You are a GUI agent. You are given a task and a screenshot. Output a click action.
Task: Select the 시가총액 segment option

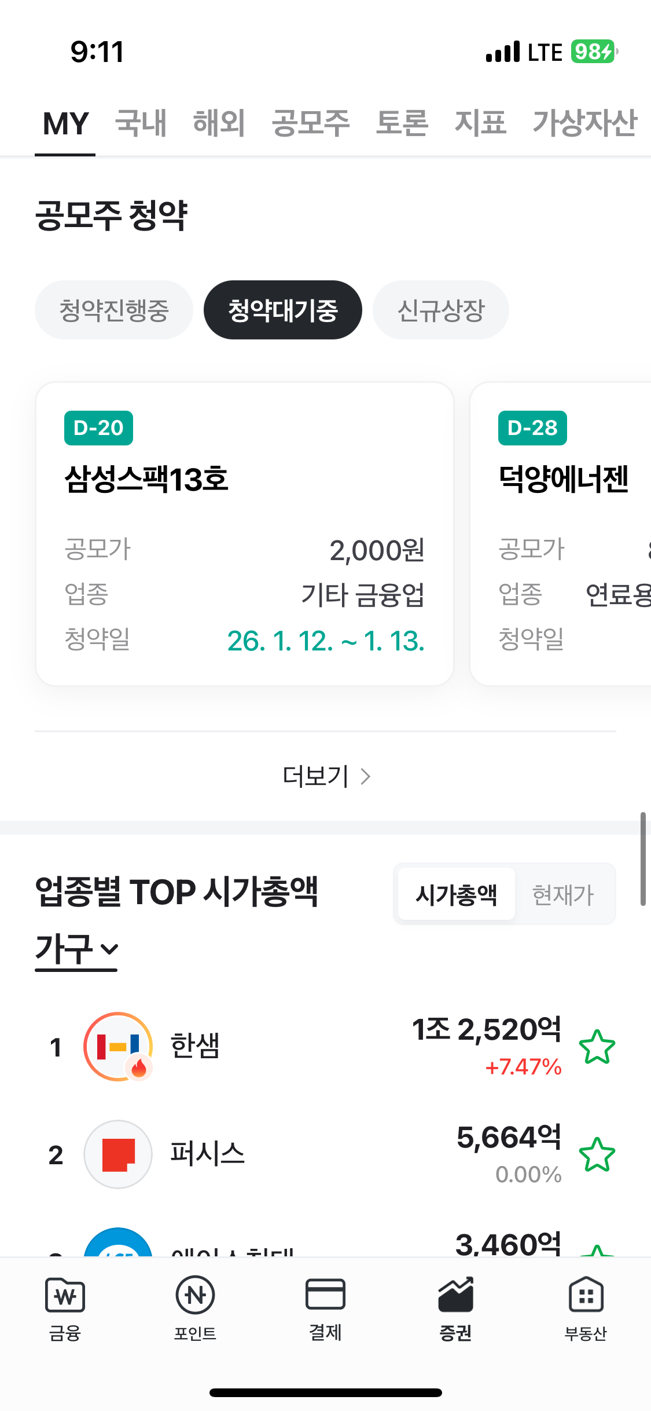tap(457, 894)
